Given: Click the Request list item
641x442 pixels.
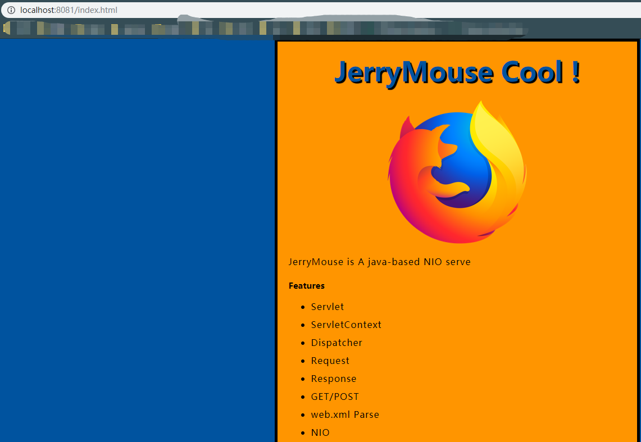Looking at the screenshot, I should (x=330, y=361).
